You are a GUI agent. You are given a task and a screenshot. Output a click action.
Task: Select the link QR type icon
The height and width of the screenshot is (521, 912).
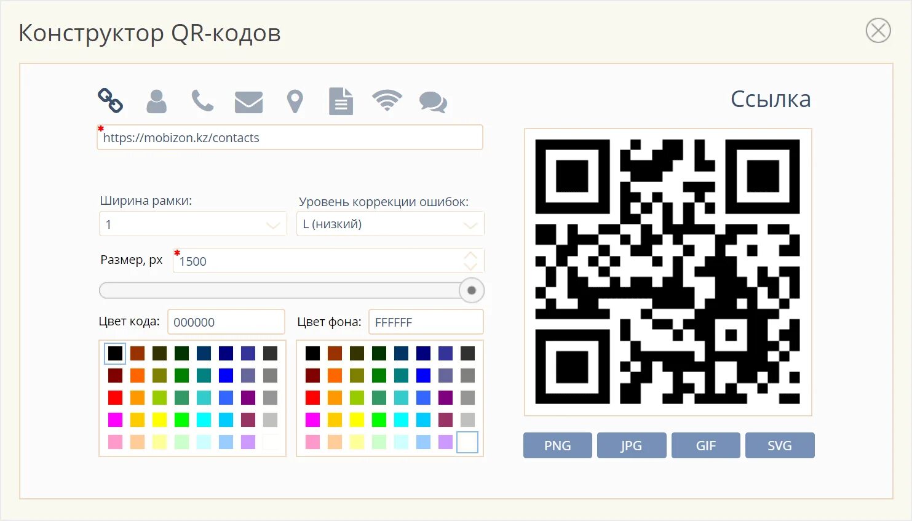[111, 101]
